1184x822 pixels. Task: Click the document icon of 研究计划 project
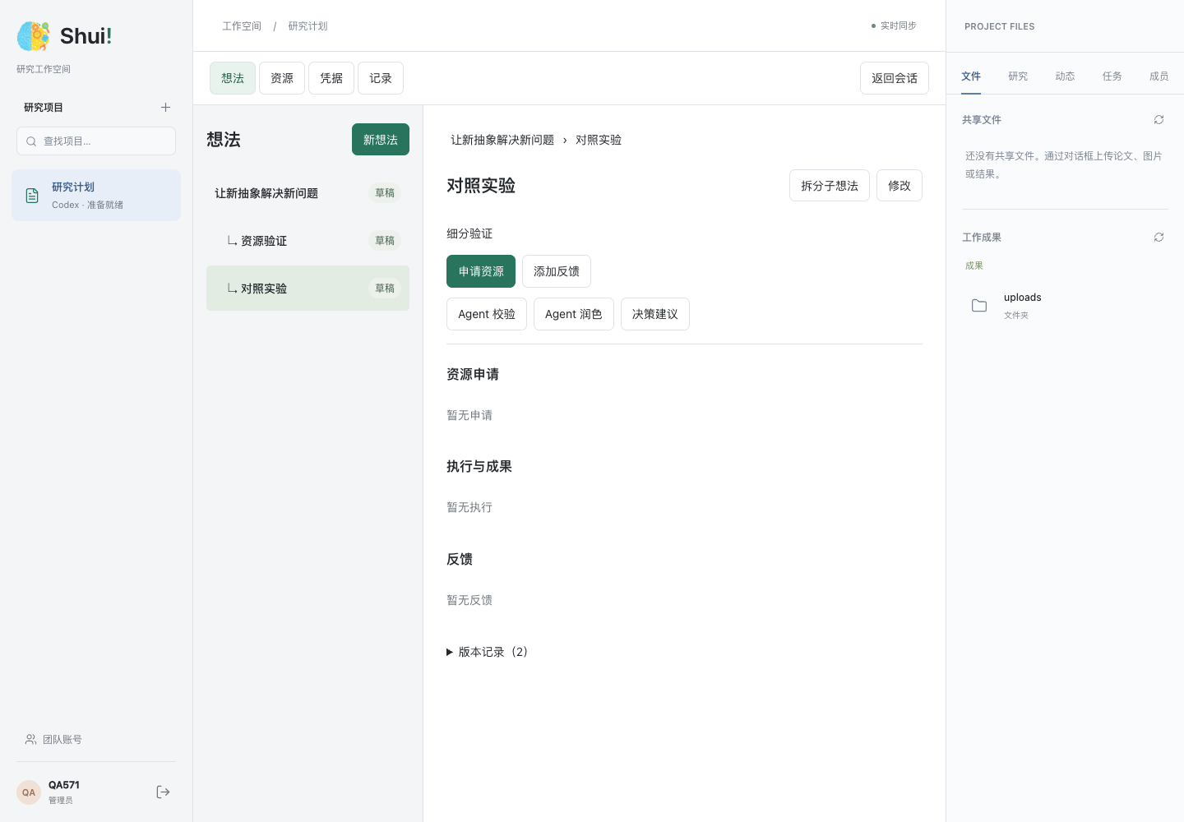32,196
